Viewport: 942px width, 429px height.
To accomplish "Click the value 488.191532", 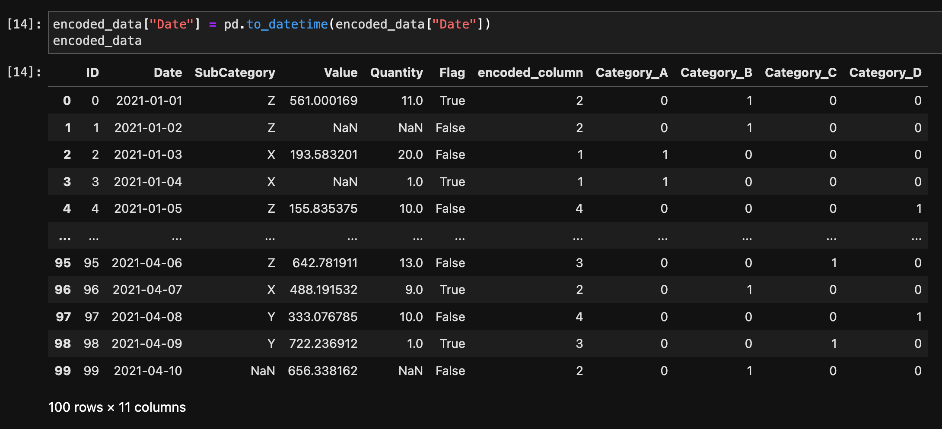I will [324, 290].
